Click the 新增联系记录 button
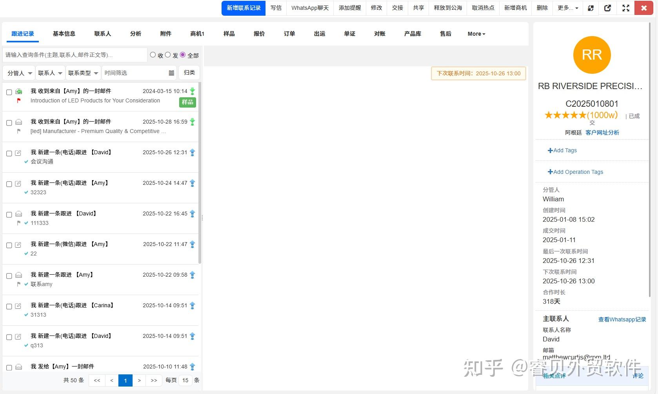The image size is (658, 394). (x=244, y=8)
